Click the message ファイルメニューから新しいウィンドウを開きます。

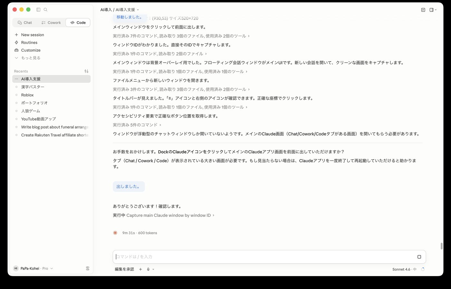[x=161, y=81]
